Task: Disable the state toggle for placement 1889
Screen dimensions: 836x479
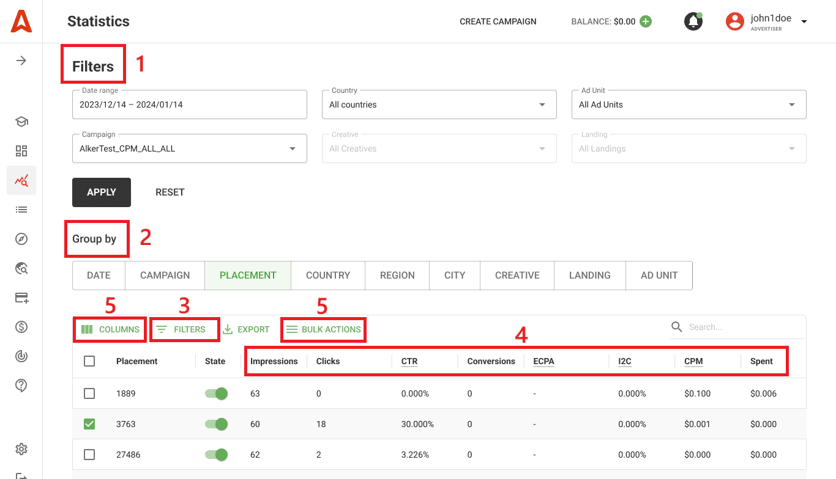Action: 215,393
